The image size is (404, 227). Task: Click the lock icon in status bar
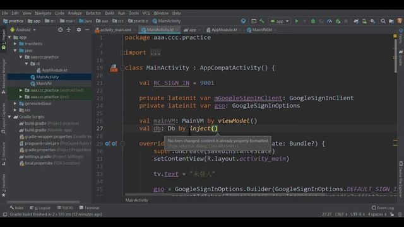click(392, 214)
